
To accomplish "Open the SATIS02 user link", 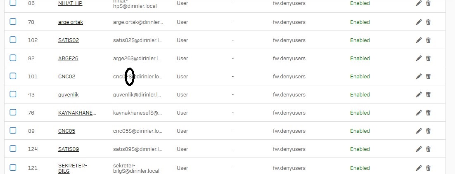I will 69,40.
